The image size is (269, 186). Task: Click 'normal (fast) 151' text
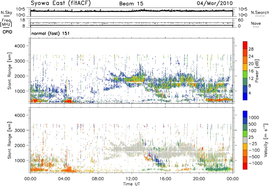click(x=50, y=33)
